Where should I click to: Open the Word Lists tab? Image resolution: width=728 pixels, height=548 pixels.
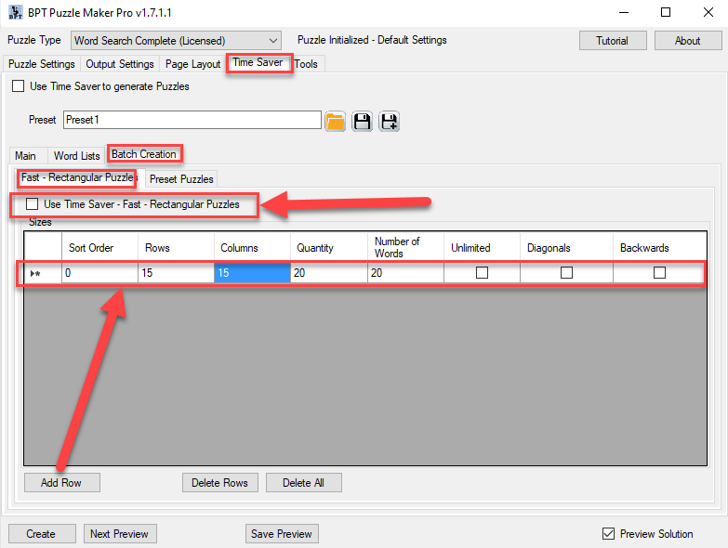pos(76,156)
